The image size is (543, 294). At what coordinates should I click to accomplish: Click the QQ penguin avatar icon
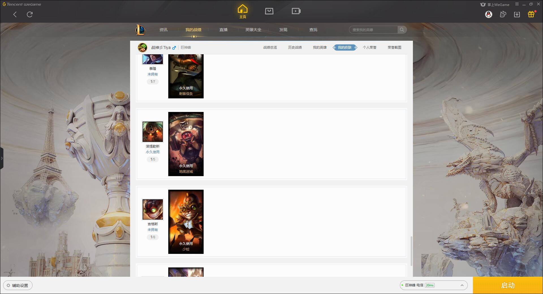click(488, 14)
